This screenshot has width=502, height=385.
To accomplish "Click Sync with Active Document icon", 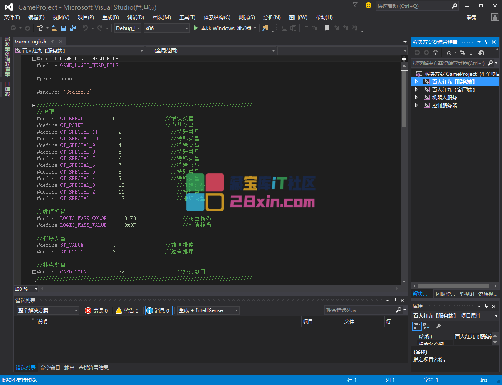I will (x=462, y=52).
